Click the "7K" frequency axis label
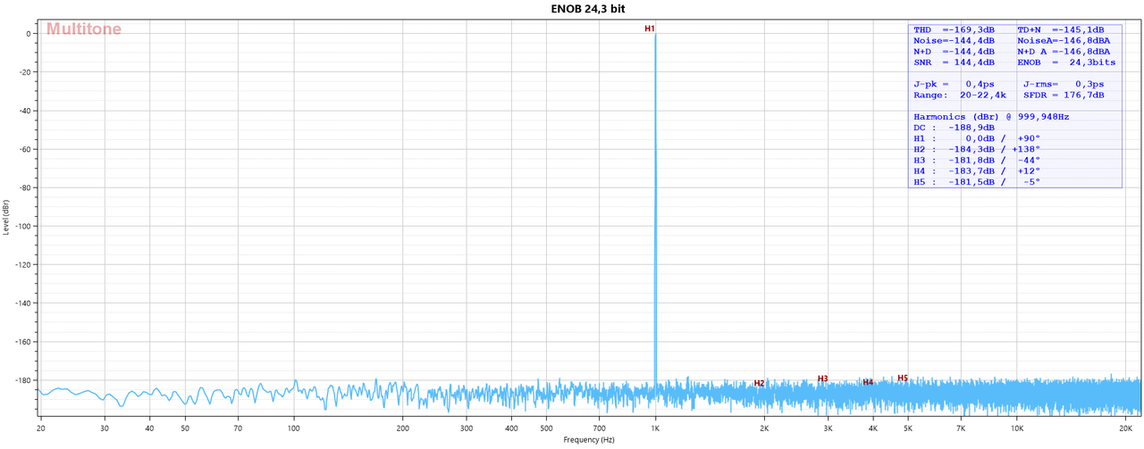Viewport: 1144px width, 449px height. 961,428
